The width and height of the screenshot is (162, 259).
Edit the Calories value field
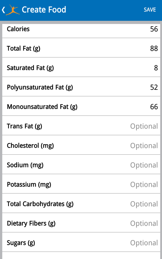pyautogui.click(x=154, y=29)
